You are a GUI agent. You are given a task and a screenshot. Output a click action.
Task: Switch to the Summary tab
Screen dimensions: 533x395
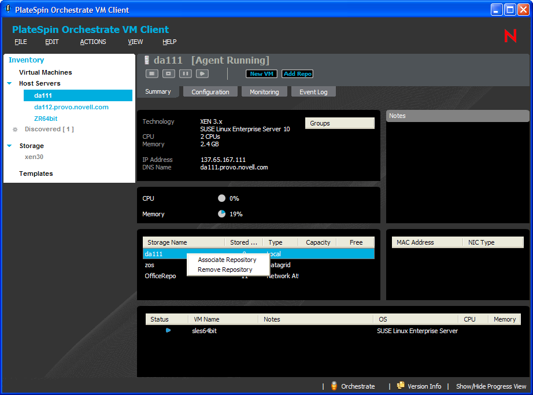pyautogui.click(x=158, y=92)
